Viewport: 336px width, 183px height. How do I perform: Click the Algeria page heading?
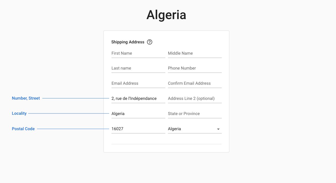point(166,15)
